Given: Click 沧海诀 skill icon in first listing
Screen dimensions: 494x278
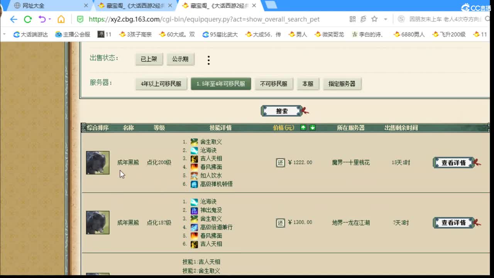Looking at the screenshot, I should click(194, 150).
